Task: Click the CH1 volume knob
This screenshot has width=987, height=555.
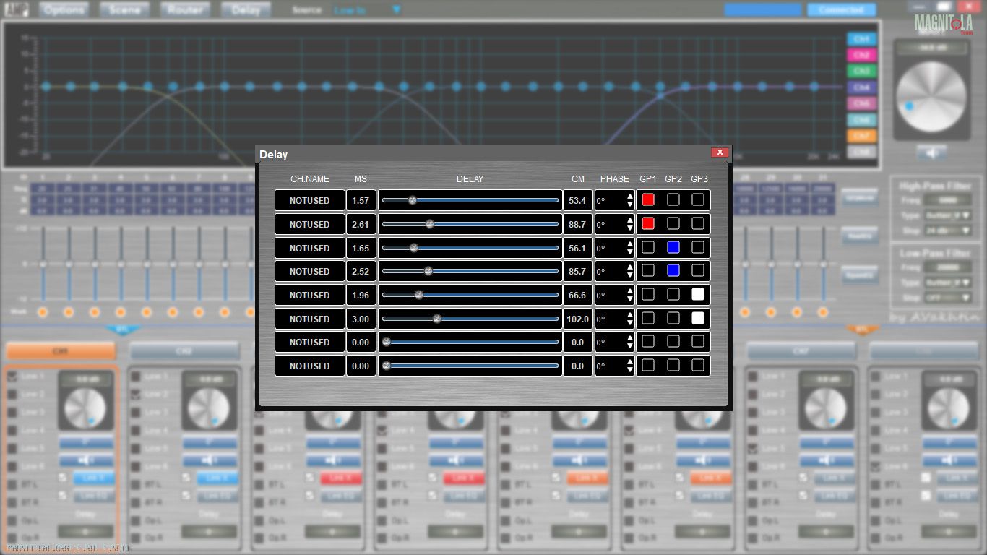Action: [85, 408]
